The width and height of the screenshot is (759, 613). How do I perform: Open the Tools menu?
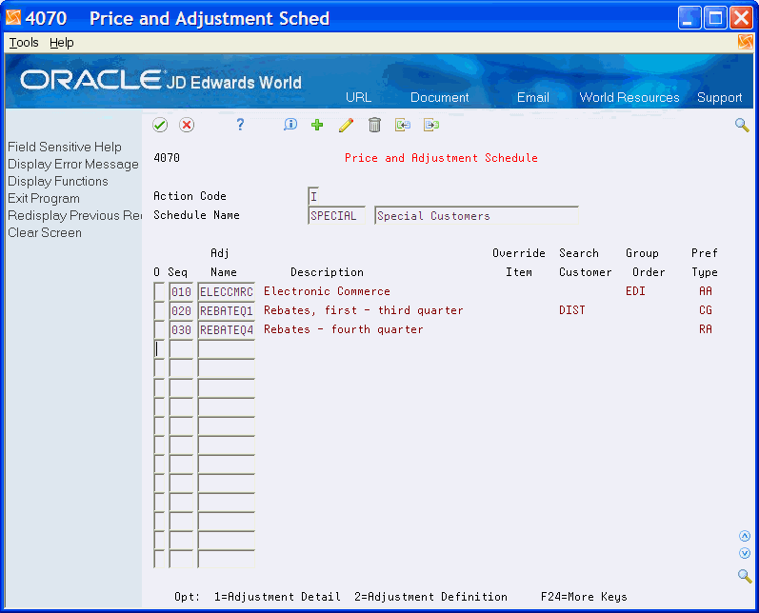click(24, 43)
